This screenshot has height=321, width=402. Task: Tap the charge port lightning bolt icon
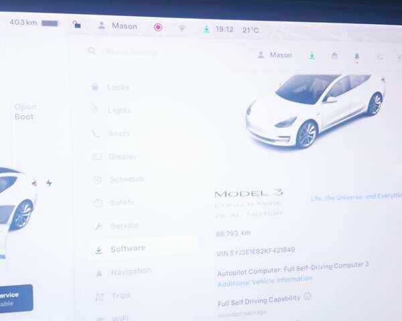pyautogui.click(x=49, y=183)
